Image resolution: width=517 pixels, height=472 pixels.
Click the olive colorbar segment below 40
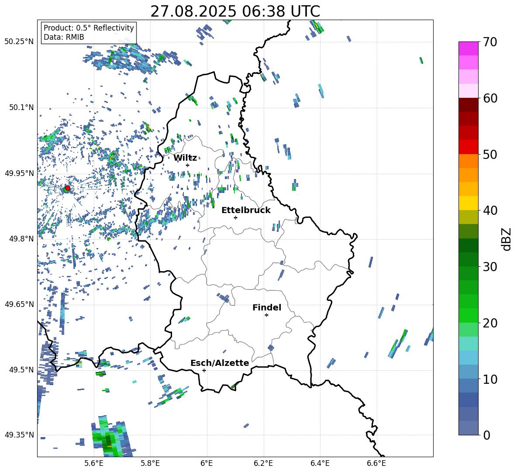[x=468, y=217]
